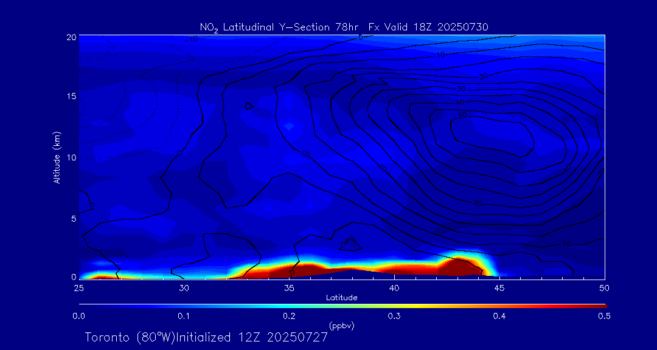Viewport: 657px width, 350px height.
Task: Click the Toronto (80°W) initialization caption
Action: tap(206, 337)
